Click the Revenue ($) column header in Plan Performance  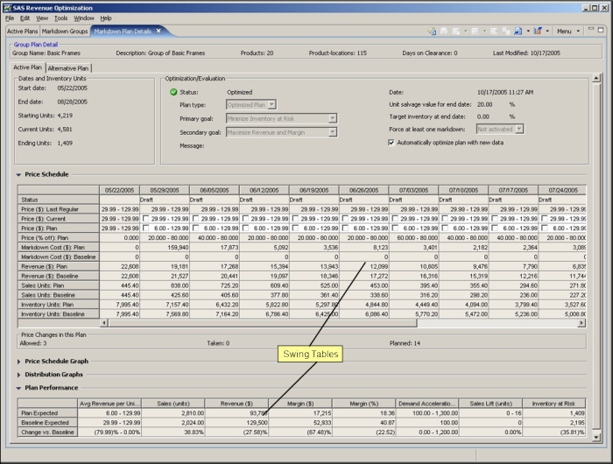click(x=237, y=404)
